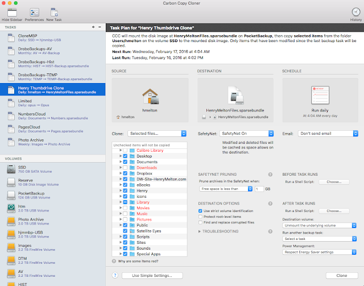364x286 pixels.
Task: Click the DW-Site-HenryMelton.com folder row
Action: pyautogui.click(x=150, y=179)
